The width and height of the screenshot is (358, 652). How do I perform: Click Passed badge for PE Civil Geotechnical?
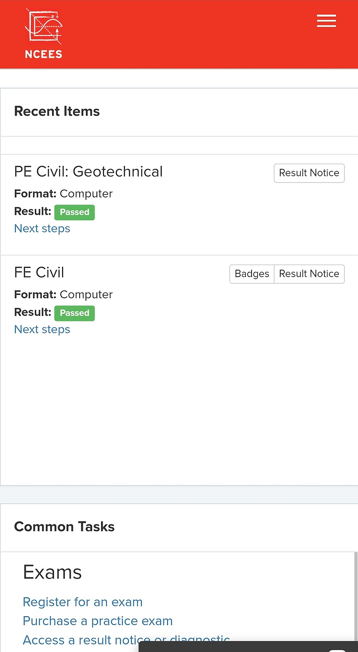tap(74, 212)
